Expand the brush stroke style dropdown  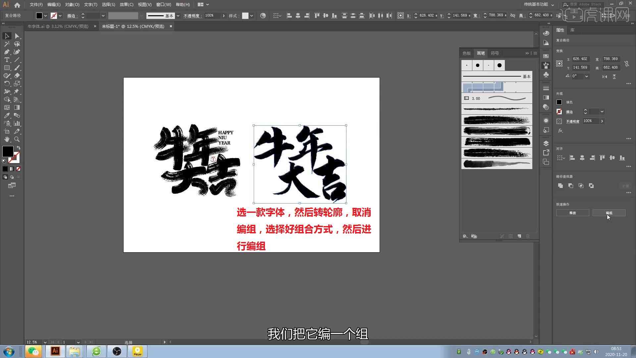coord(178,16)
